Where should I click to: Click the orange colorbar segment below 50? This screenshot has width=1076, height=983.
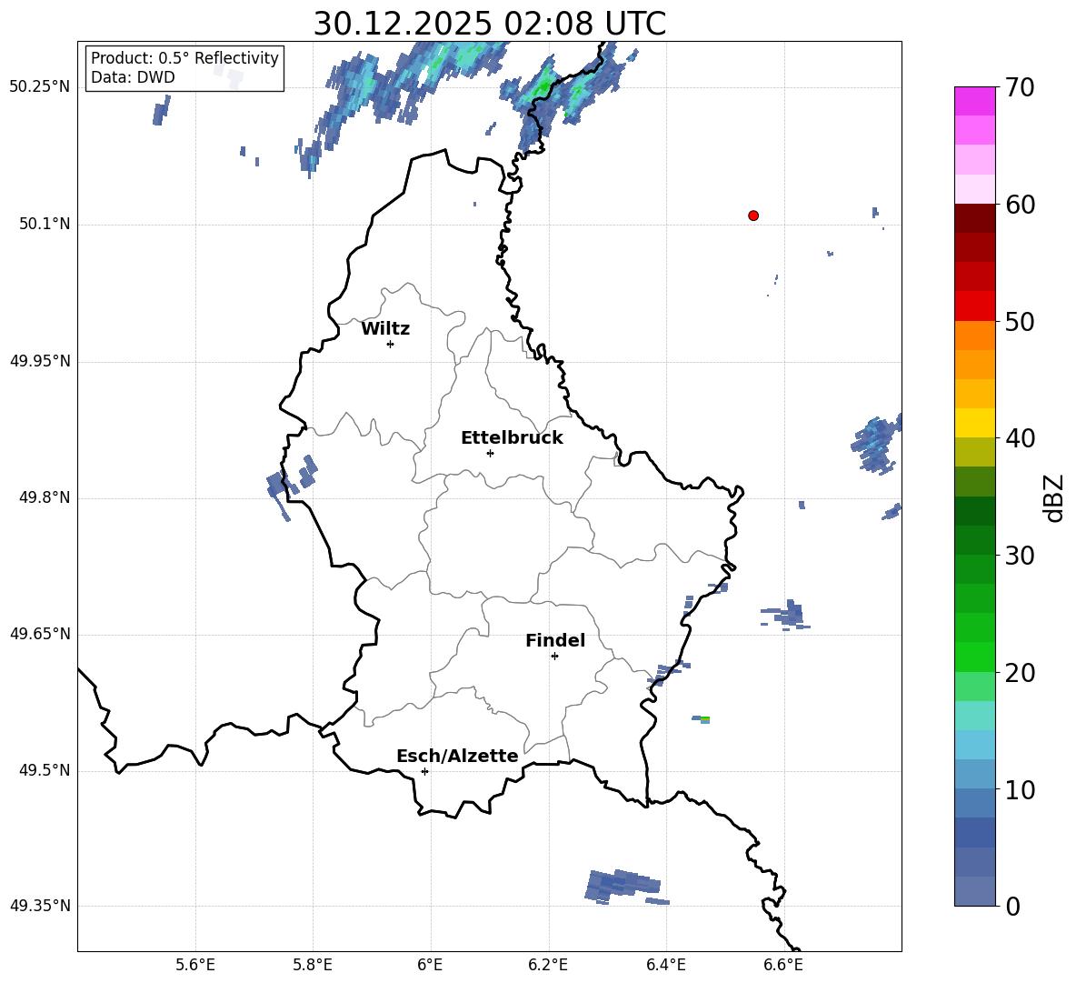pos(974,335)
